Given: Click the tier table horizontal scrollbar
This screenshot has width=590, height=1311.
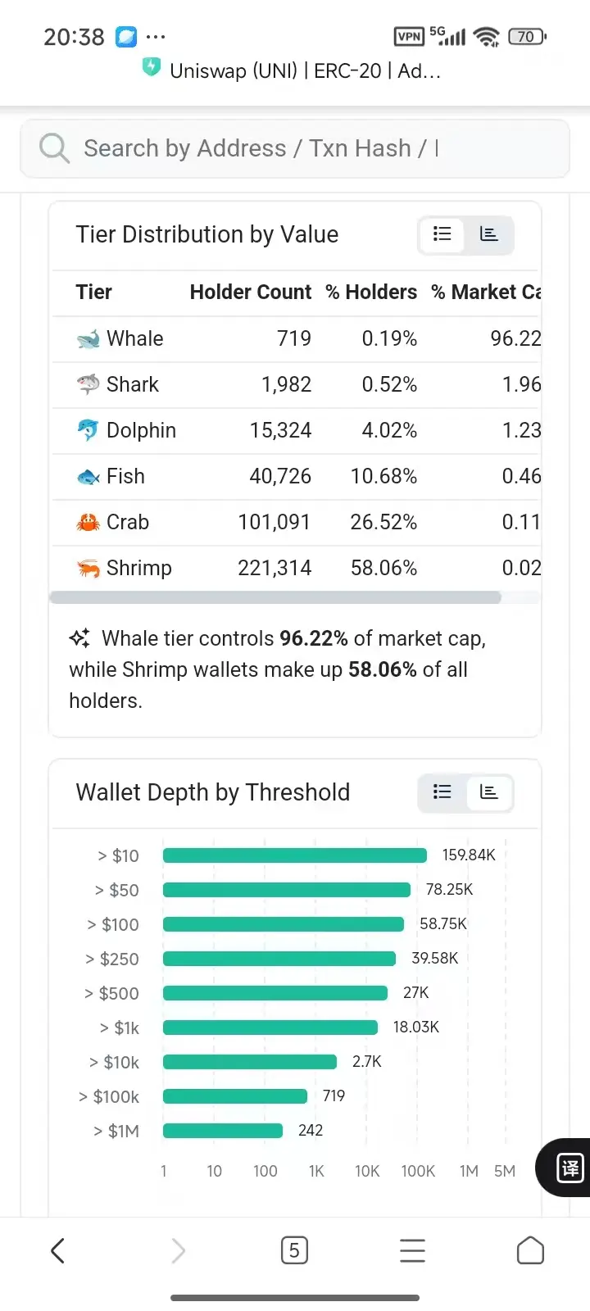Looking at the screenshot, I should click(x=275, y=597).
